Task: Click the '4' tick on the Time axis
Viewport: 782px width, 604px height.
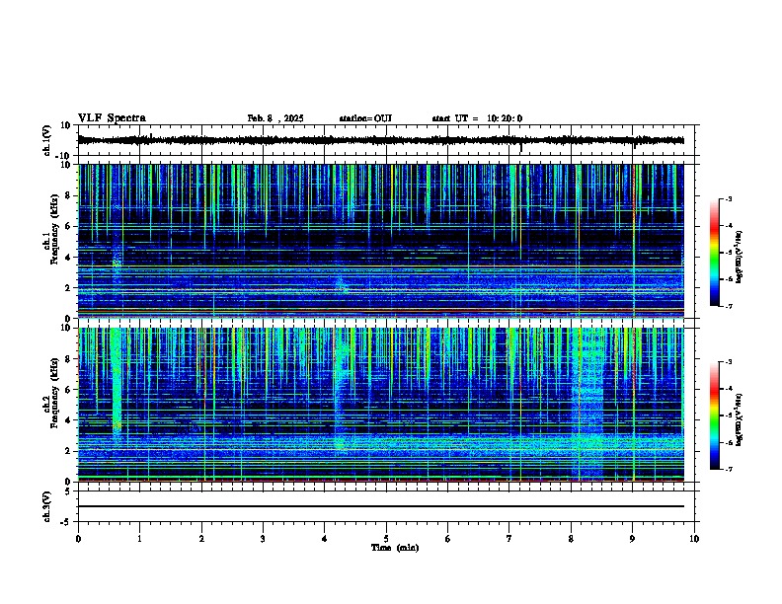Action: (x=325, y=538)
